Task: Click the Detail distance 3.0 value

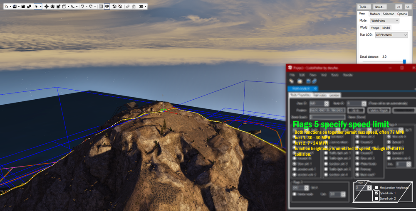Action: 384,56
